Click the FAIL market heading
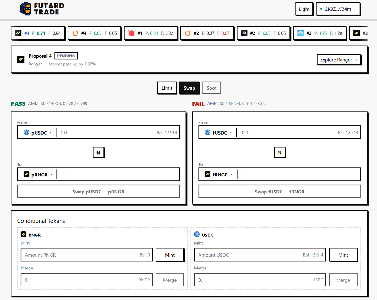 (x=198, y=103)
